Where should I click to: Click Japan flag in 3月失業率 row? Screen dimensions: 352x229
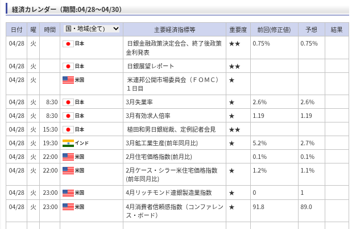(x=68, y=102)
